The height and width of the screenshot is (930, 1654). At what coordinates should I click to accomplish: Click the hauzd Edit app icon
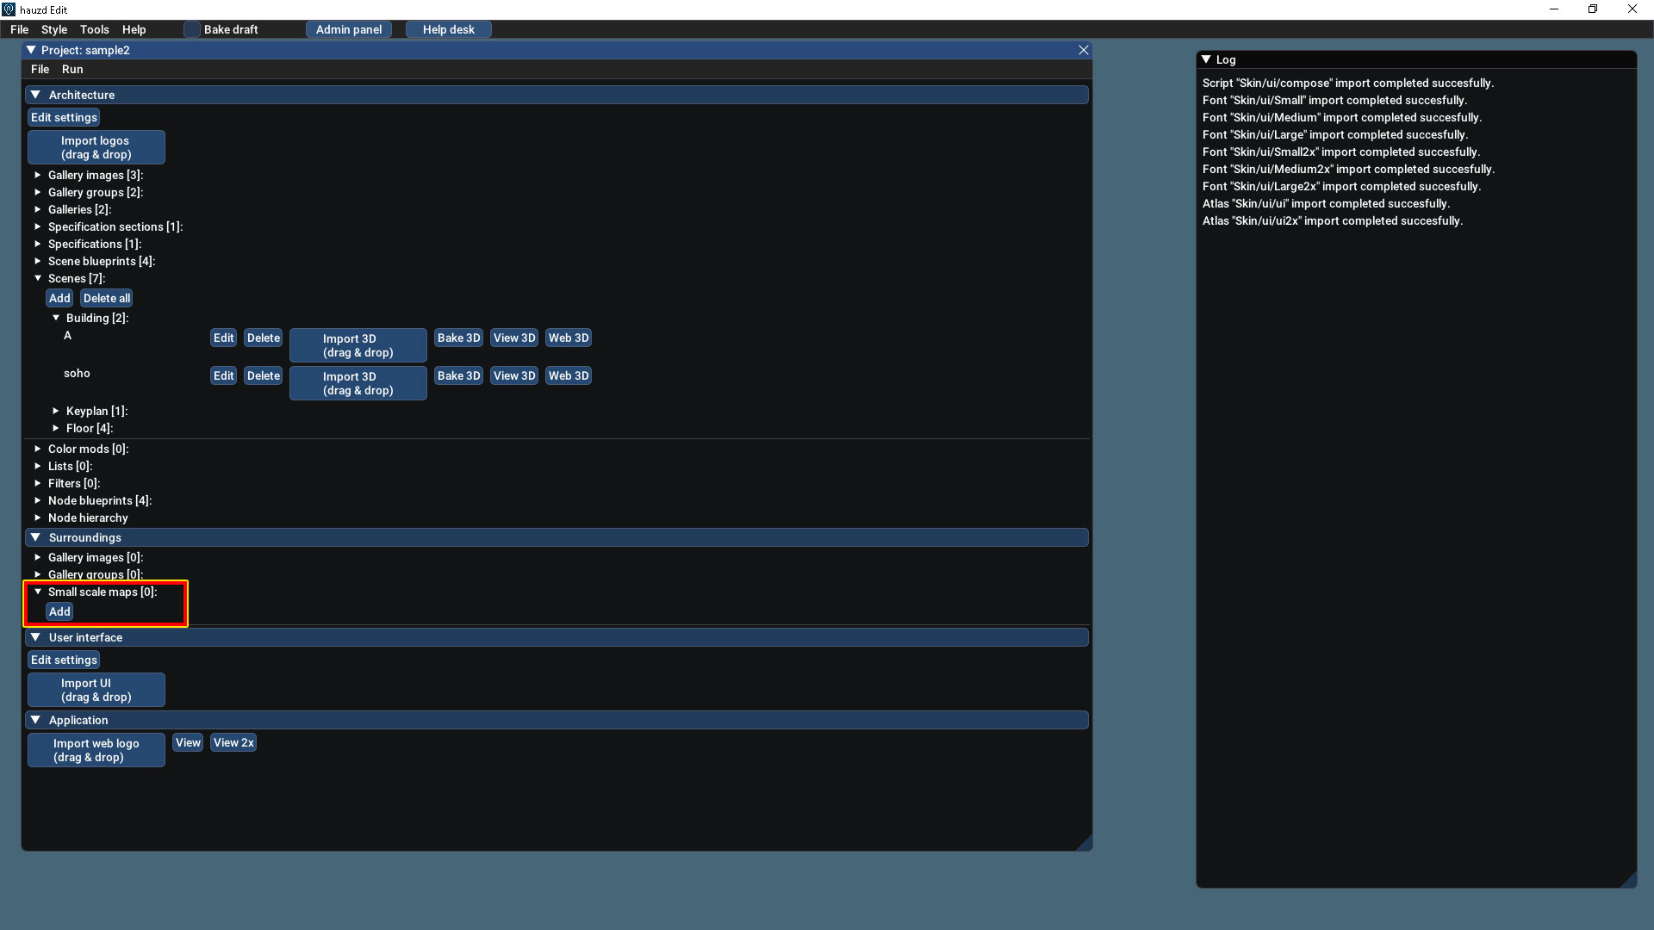9,9
